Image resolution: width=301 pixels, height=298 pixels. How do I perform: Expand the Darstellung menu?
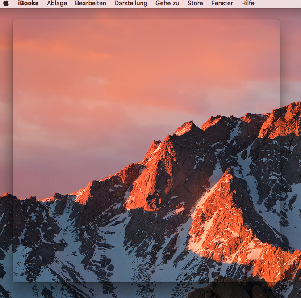click(130, 4)
